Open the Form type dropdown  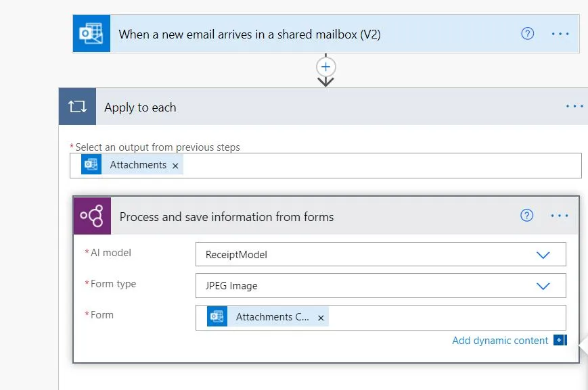(543, 285)
